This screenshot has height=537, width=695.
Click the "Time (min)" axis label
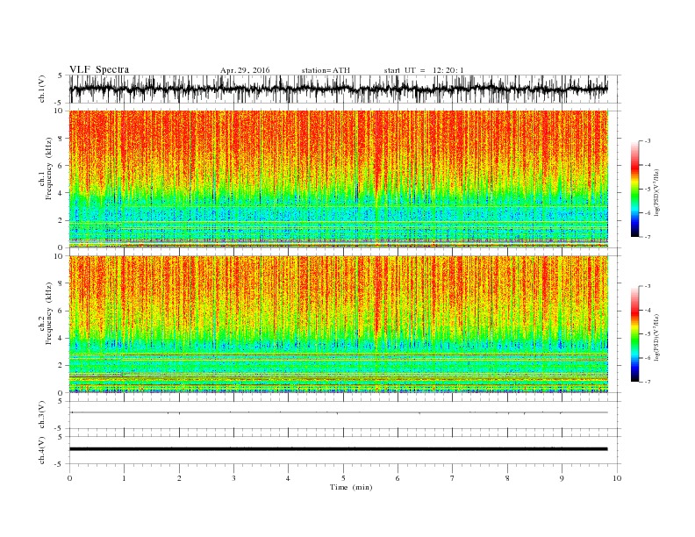tap(351, 487)
